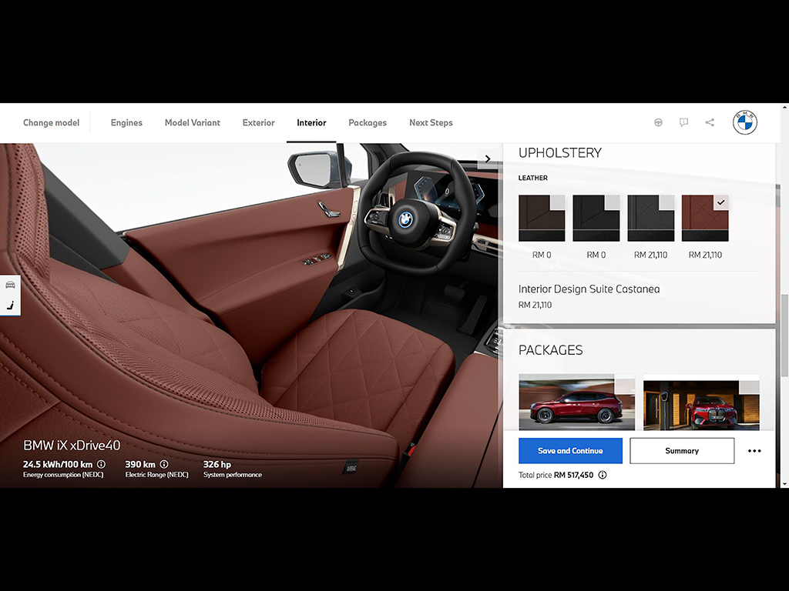
Task: Open the Exterior tab
Action: (x=259, y=122)
